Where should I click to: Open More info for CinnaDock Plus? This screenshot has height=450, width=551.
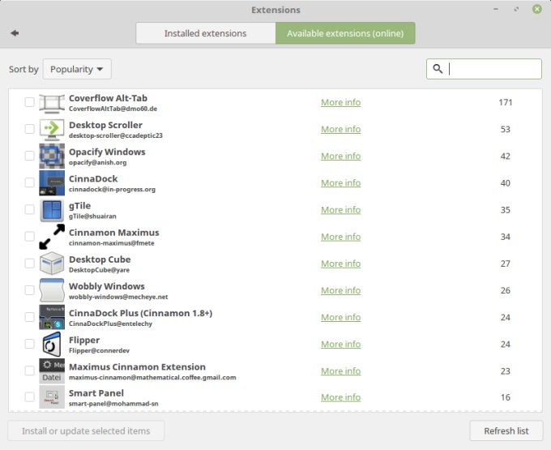point(341,317)
